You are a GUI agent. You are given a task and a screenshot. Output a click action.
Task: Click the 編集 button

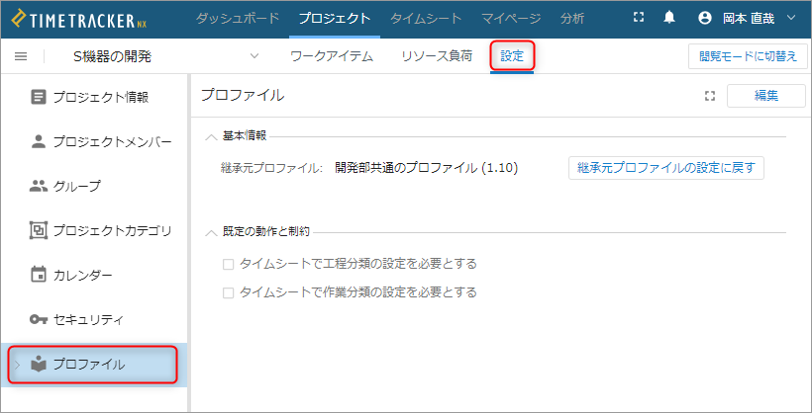766,96
